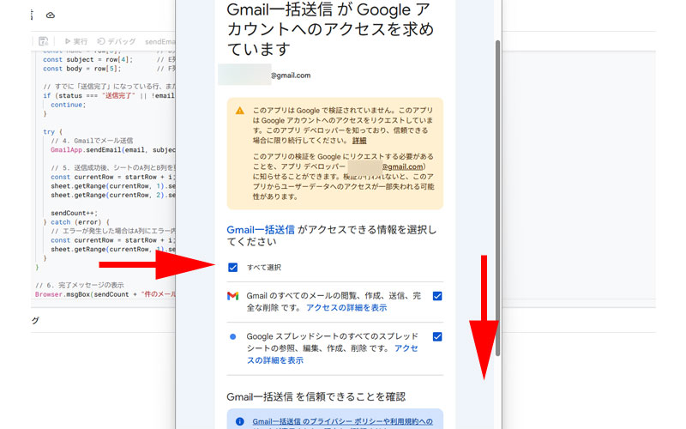This screenshot has width=686, height=429.
Task: Uncheck the Gmail access permission checkbox
Action: (x=437, y=296)
